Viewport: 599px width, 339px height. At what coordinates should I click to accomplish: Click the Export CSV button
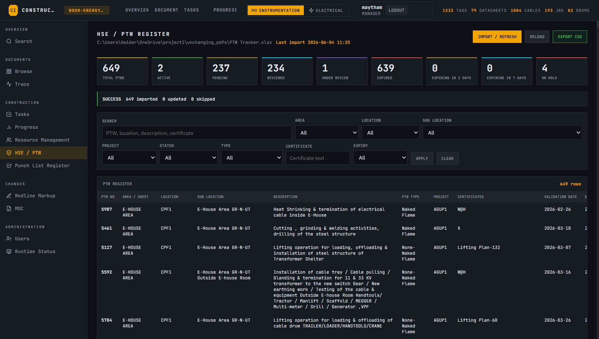570,37
